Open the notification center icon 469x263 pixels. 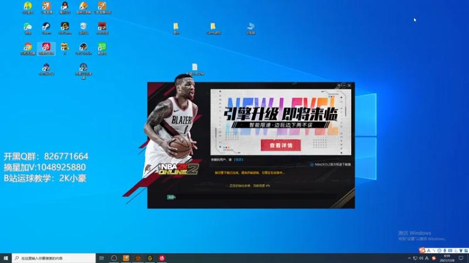coord(461,258)
